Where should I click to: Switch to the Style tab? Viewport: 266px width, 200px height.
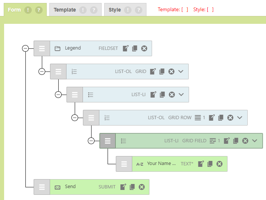(115, 10)
